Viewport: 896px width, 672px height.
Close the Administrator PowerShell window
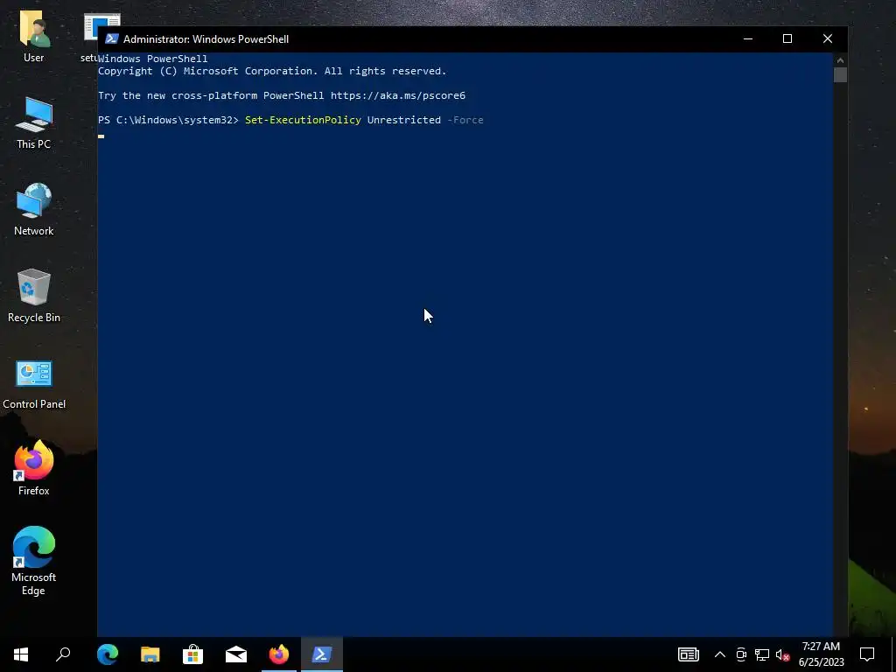pos(828,38)
